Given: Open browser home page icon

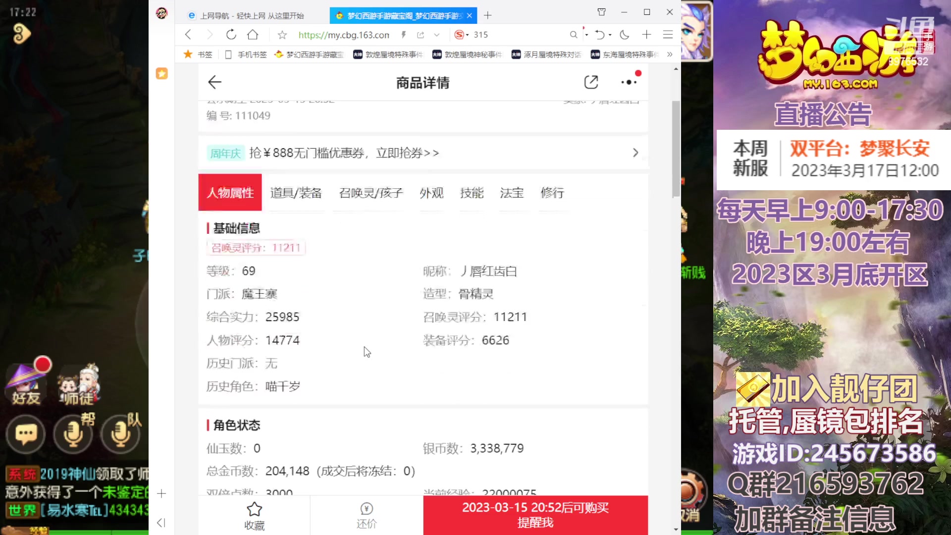Looking at the screenshot, I should (253, 35).
